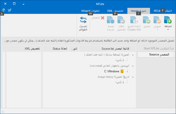Click the New session (جلسة جديدة) icon
The height and width of the screenshot is (114, 176).
tap(110, 20)
